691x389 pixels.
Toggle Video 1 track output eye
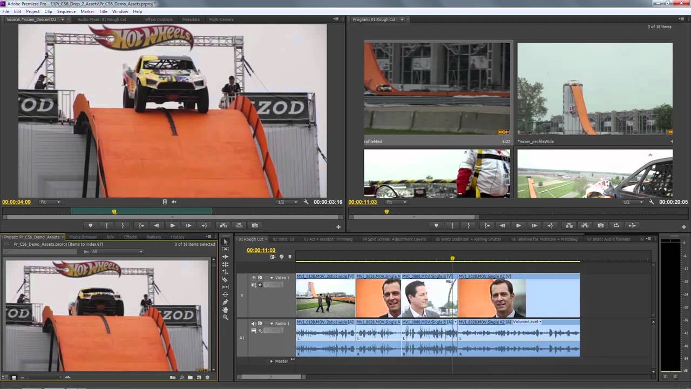coord(253,278)
